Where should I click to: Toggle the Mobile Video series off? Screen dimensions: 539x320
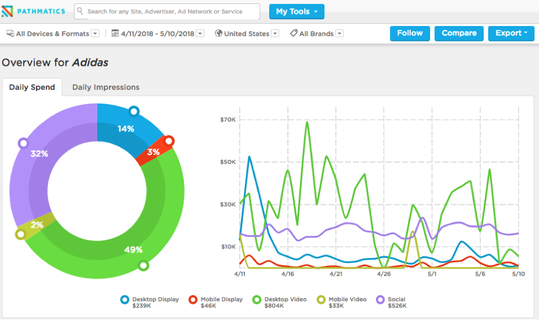pyautogui.click(x=320, y=299)
